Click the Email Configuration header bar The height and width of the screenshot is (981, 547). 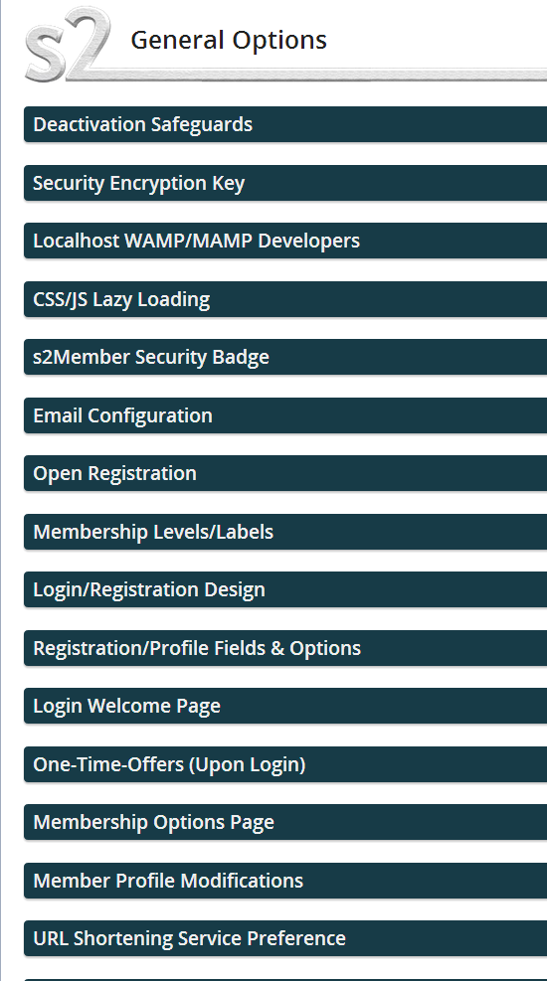pyautogui.click(x=285, y=415)
